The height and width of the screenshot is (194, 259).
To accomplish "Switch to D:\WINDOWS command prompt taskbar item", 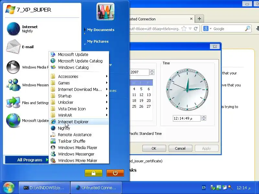I will point(44,188).
